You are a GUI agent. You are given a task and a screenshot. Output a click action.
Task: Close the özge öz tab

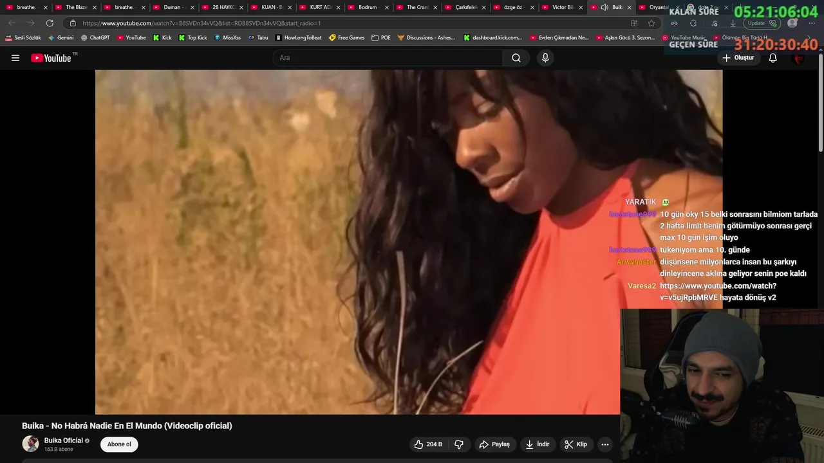tap(532, 8)
